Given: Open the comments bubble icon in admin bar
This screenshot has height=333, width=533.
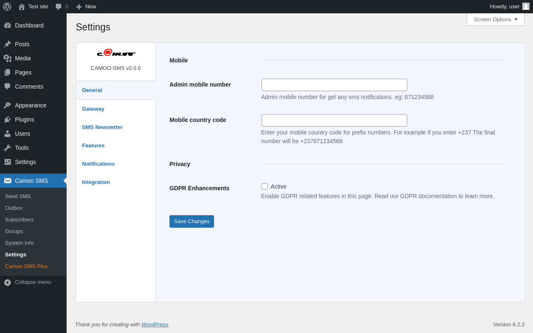Looking at the screenshot, I should 59,7.
